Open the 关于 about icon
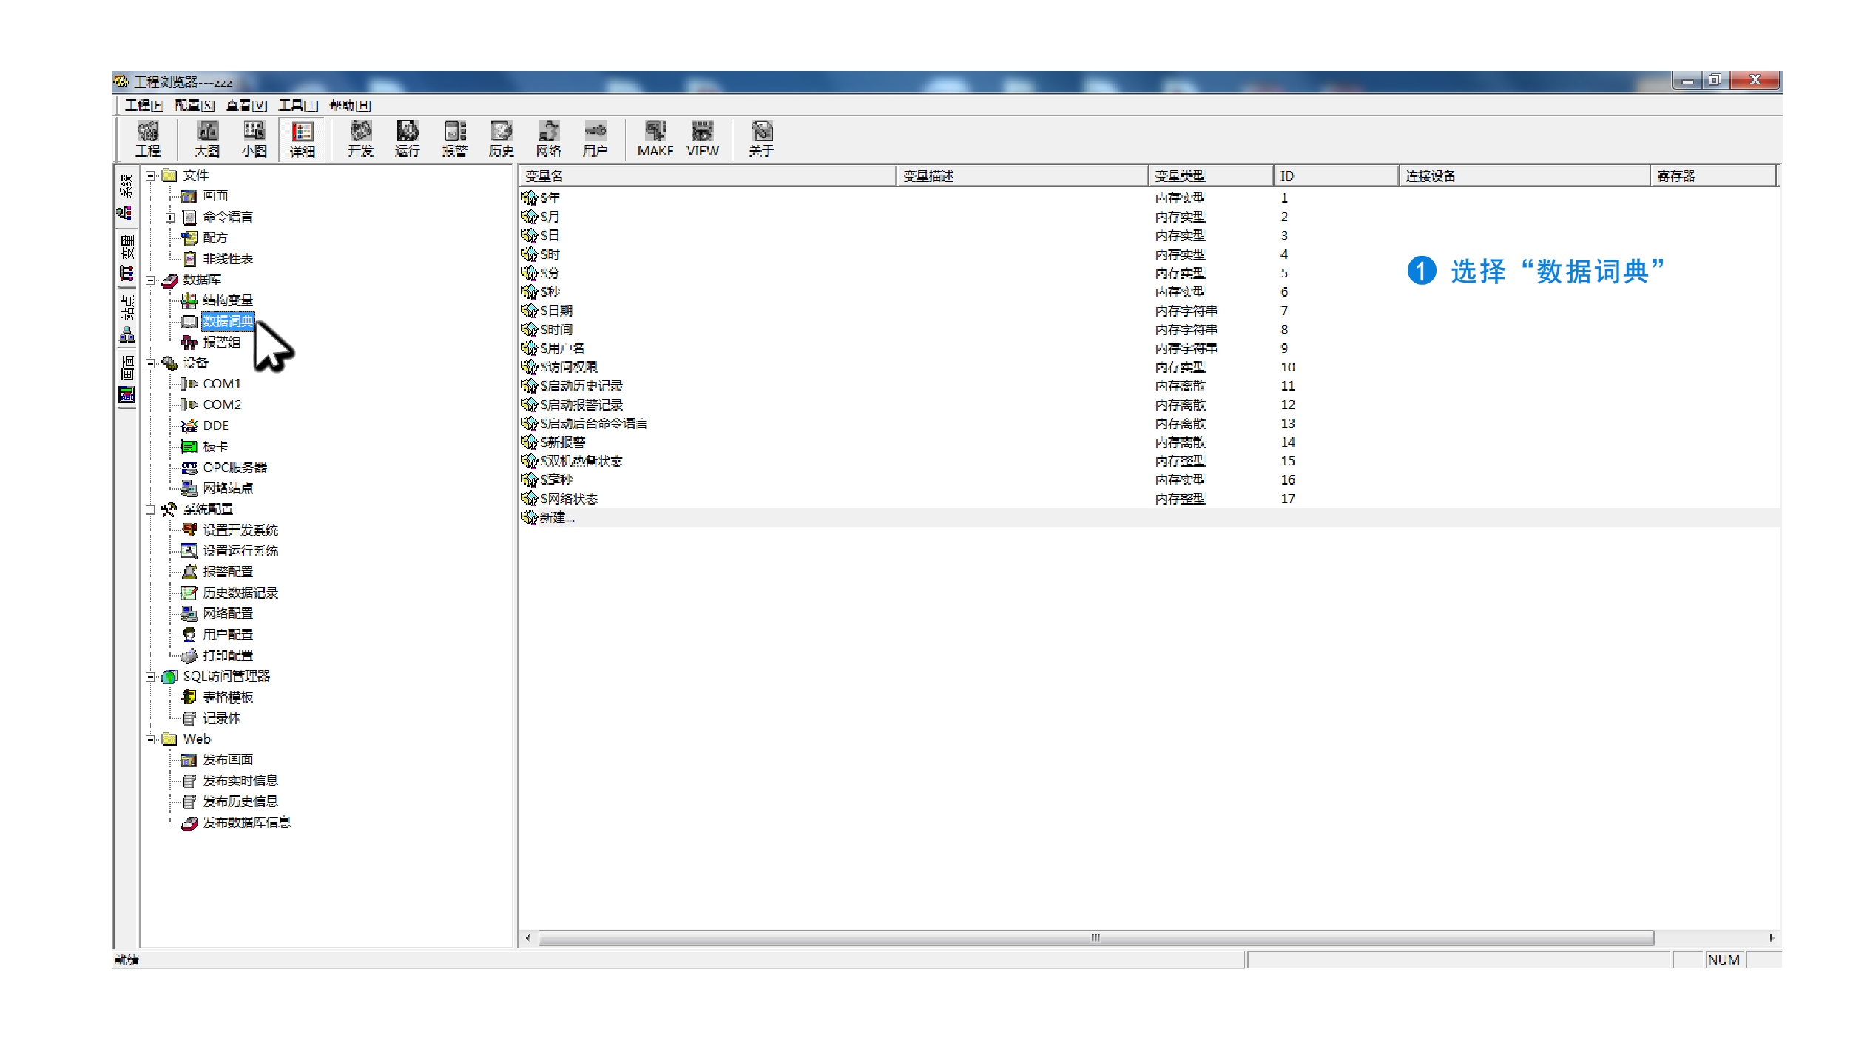The image size is (1870, 1052). 761,139
